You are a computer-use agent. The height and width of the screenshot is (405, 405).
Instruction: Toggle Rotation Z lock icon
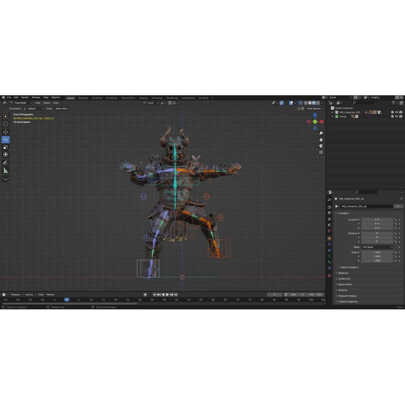[x=396, y=242]
